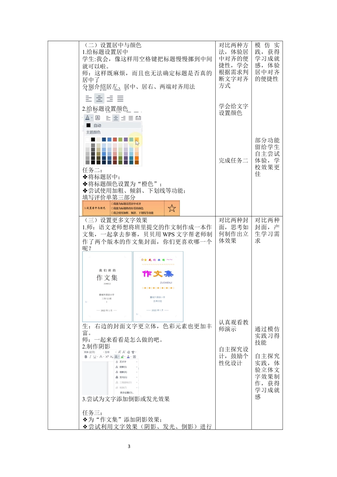
Task: Select the subscript X₂ icon
Action: pos(111,357)
